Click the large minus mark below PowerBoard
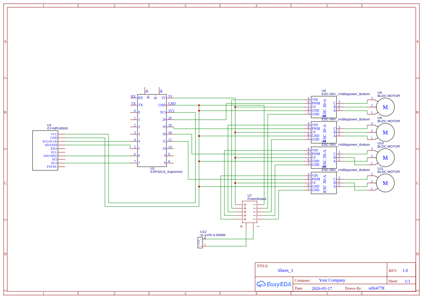Image resolution: width=423 pixels, height=299 pixels. click(258, 226)
